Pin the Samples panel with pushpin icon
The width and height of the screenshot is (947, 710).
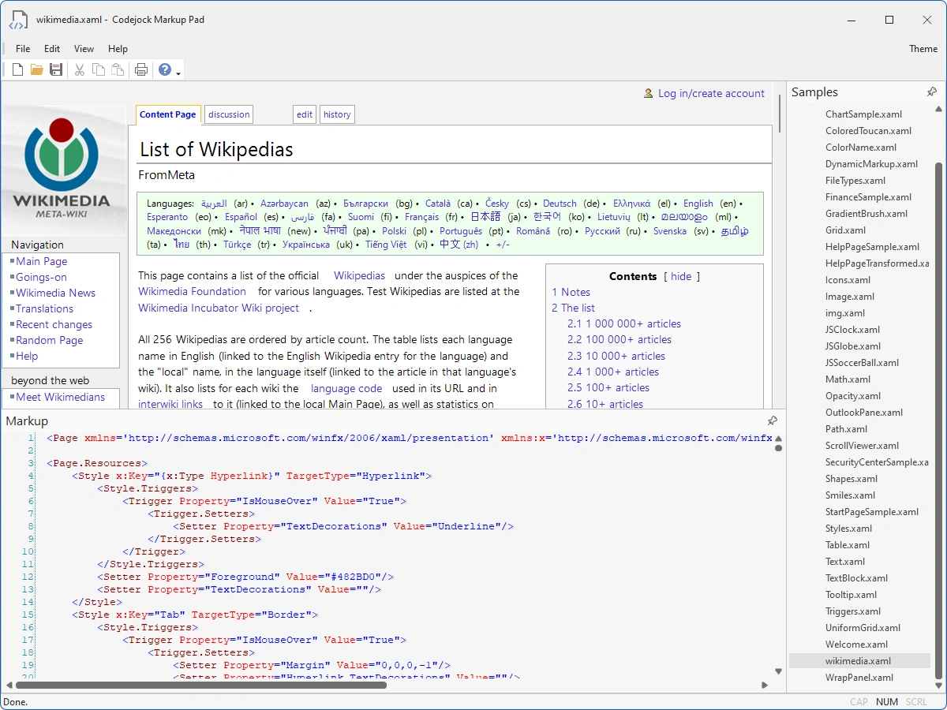[931, 92]
